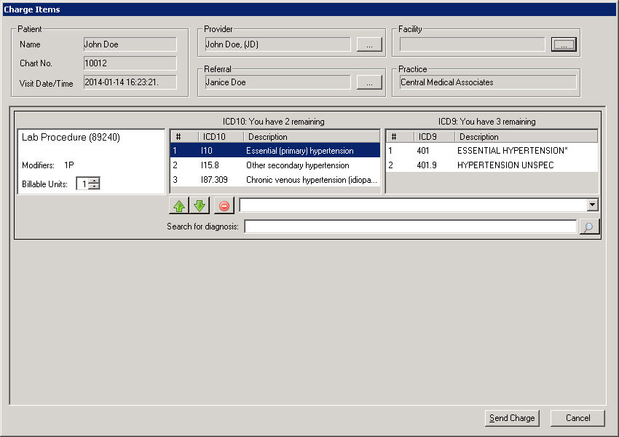The width and height of the screenshot is (619, 437).
Task: Click the ICD9 code column header
Action: tap(434, 136)
